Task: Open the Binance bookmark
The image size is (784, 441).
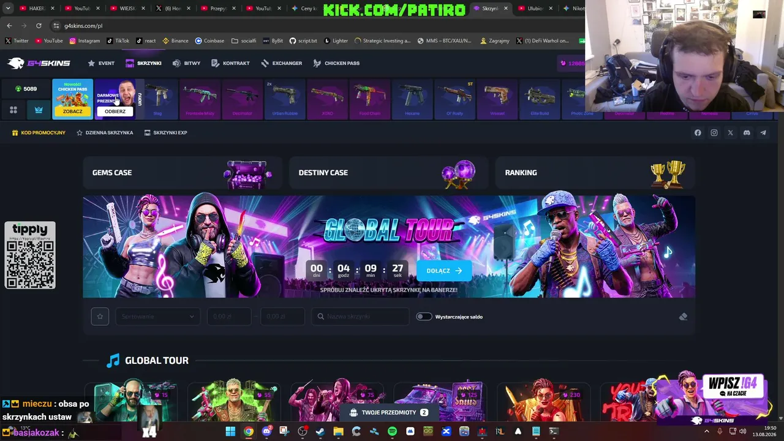Action: [x=175, y=41]
